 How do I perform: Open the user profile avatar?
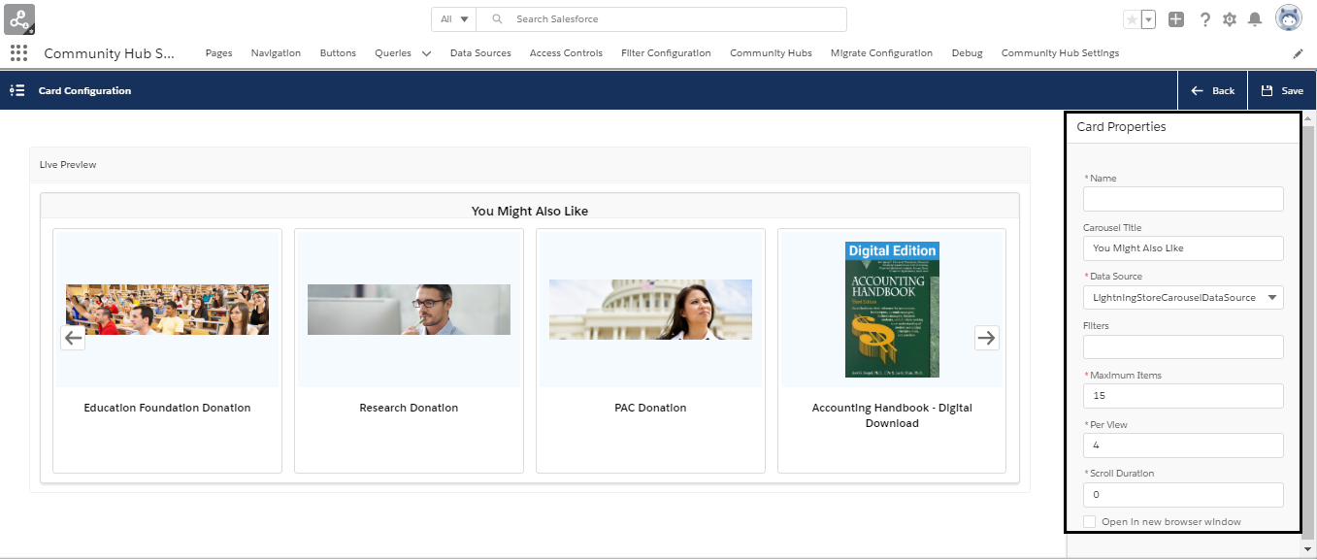click(1289, 18)
